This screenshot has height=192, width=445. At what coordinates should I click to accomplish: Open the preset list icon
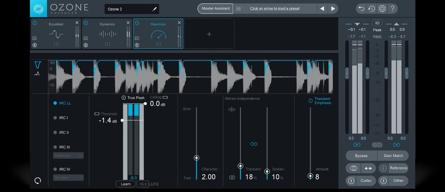pyautogui.click(x=238, y=9)
